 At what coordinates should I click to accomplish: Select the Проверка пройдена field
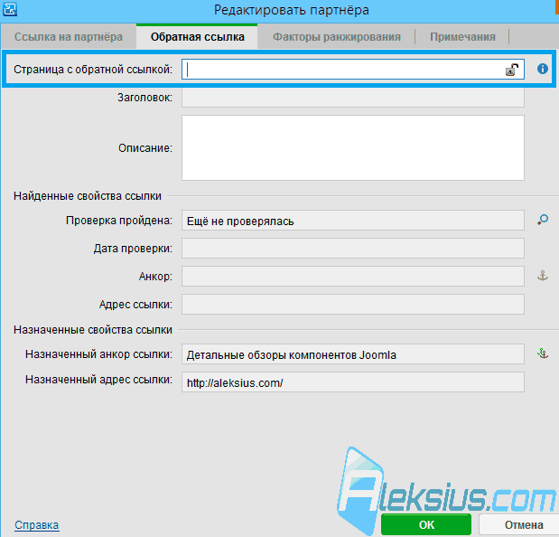(x=353, y=221)
